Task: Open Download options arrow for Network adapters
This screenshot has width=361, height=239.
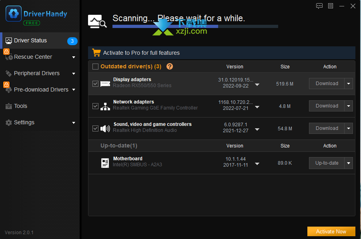Action: tap(349, 106)
